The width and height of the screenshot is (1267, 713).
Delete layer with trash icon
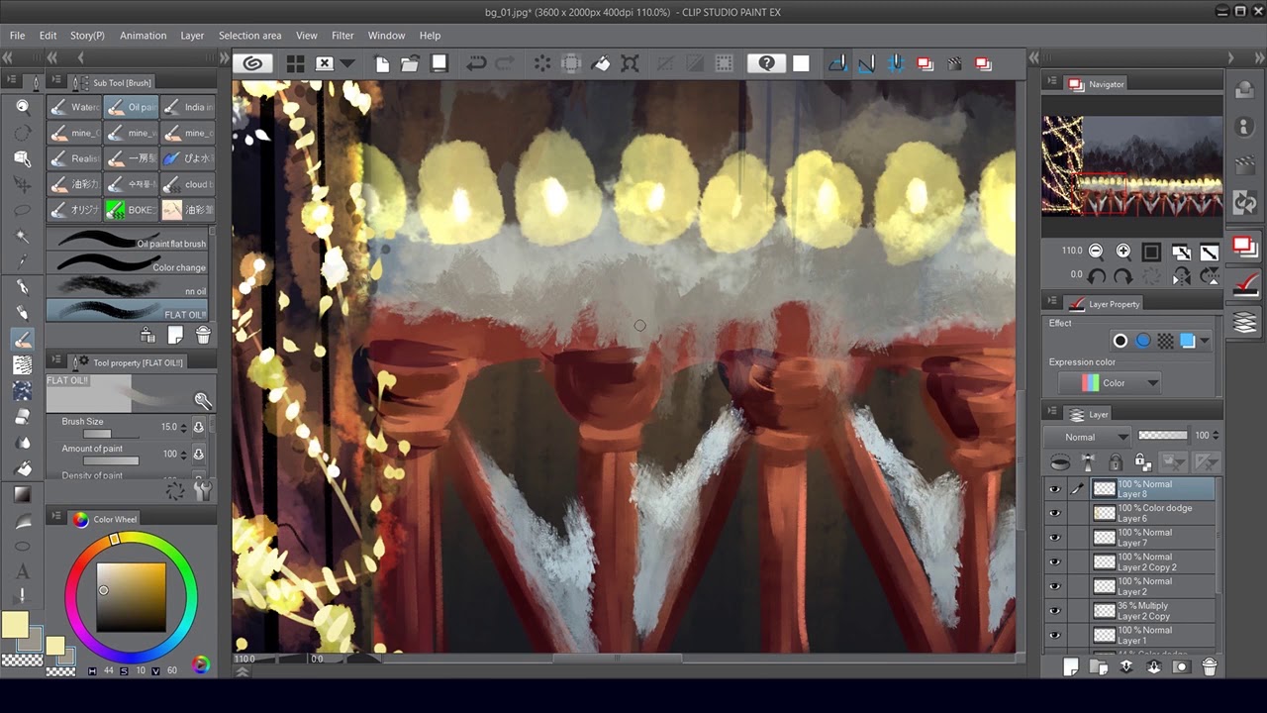[x=1209, y=666]
